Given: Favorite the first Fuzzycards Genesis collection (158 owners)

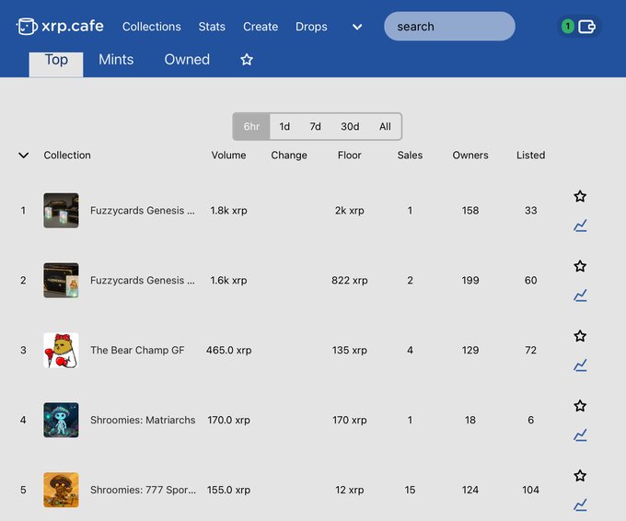Looking at the screenshot, I should 580,196.
